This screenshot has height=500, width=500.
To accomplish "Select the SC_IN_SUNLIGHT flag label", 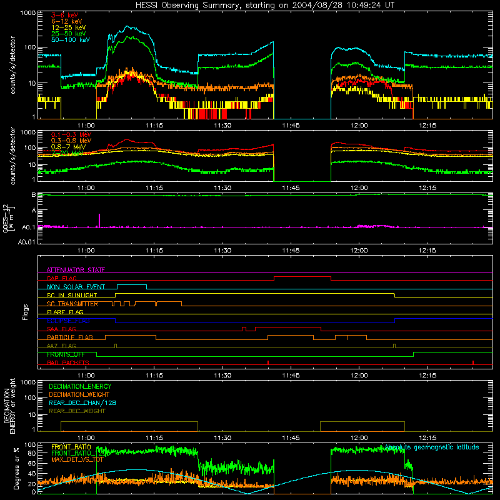I will coord(72,295).
